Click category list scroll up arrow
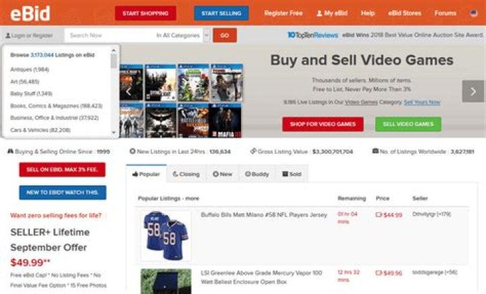 113,51
